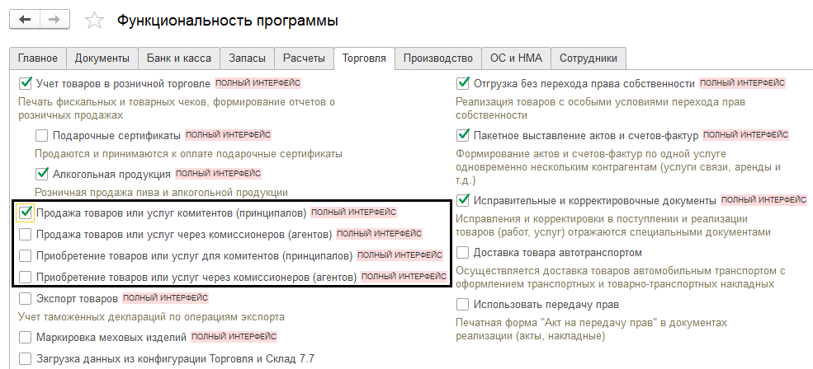813x369 pixels.
Task: Switch to the Документы tab
Action: pos(102,58)
